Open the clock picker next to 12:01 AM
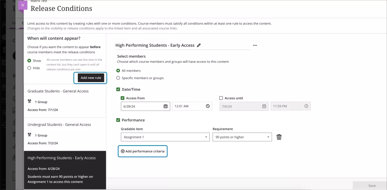 click(x=207, y=106)
